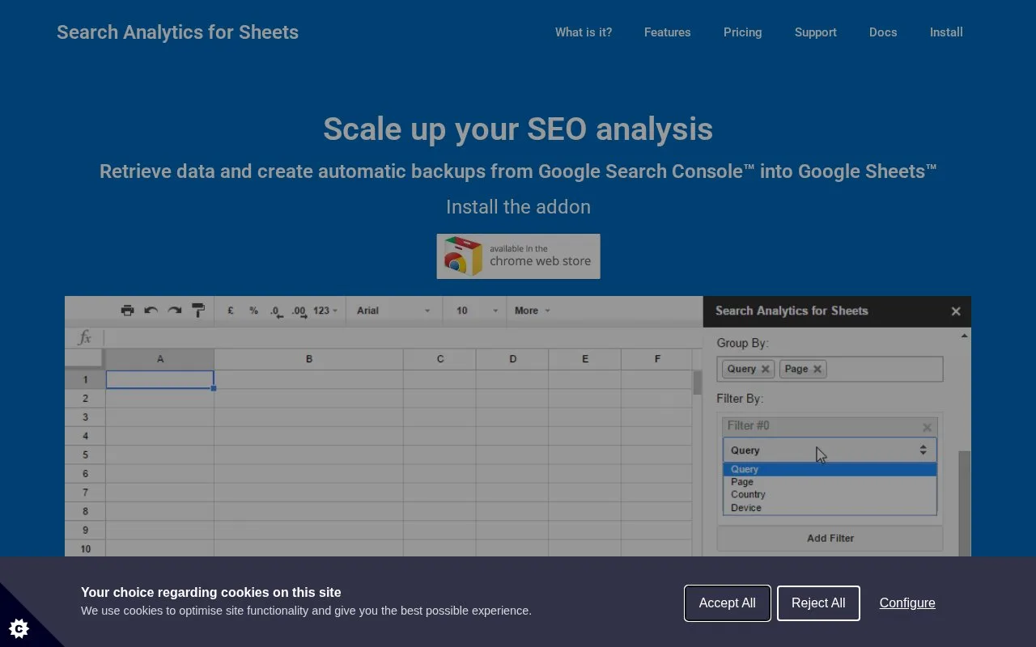Click the pound currency format icon

point(231,311)
